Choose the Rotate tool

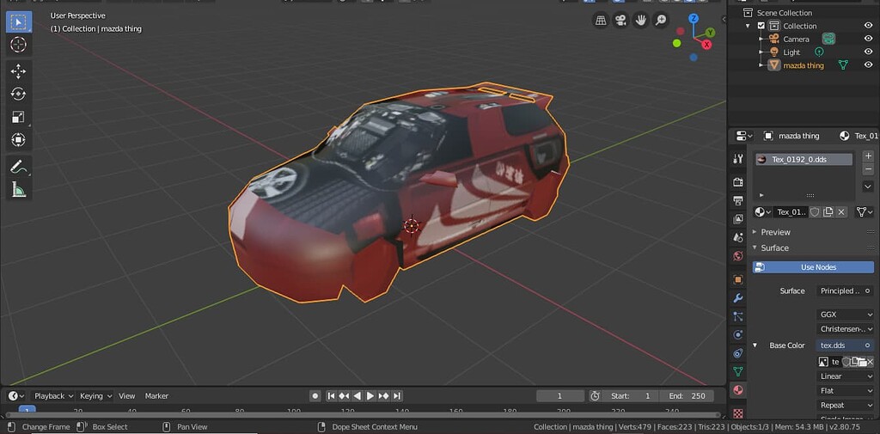[19, 94]
